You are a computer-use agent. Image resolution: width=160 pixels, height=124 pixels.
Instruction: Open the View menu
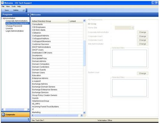click(8, 7)
